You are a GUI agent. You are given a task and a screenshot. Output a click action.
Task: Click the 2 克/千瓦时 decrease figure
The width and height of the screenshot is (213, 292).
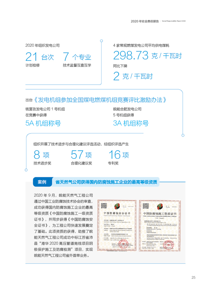(132, 75)
